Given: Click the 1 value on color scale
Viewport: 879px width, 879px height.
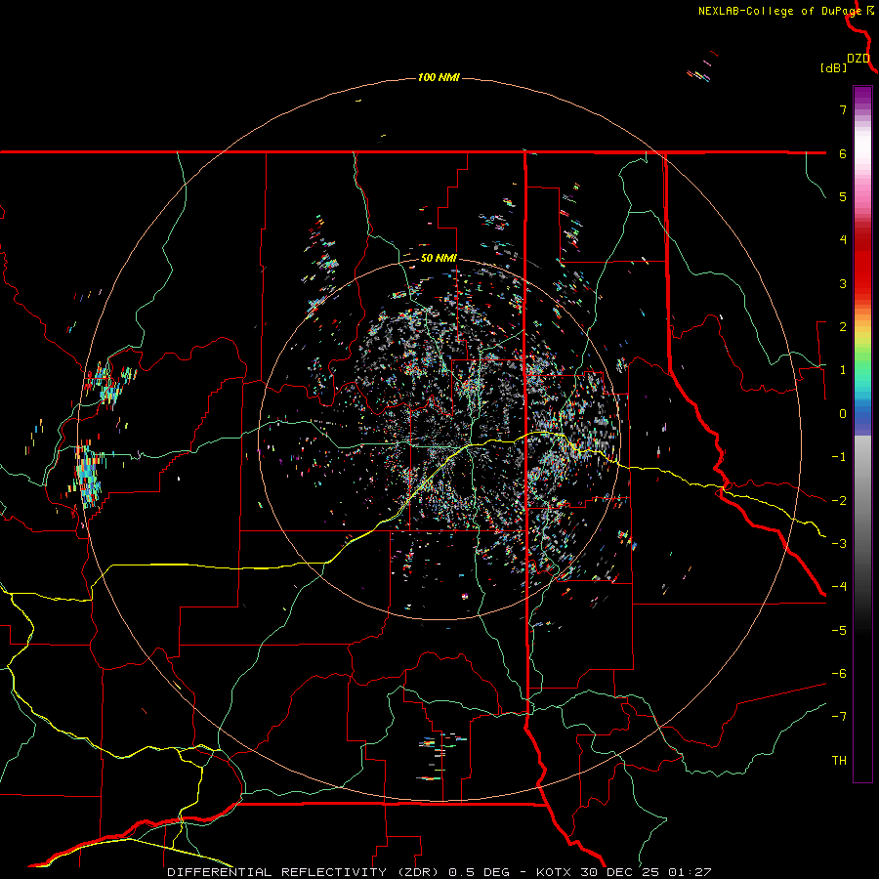Looking at the screenshot, I should (x=843, y=370).
